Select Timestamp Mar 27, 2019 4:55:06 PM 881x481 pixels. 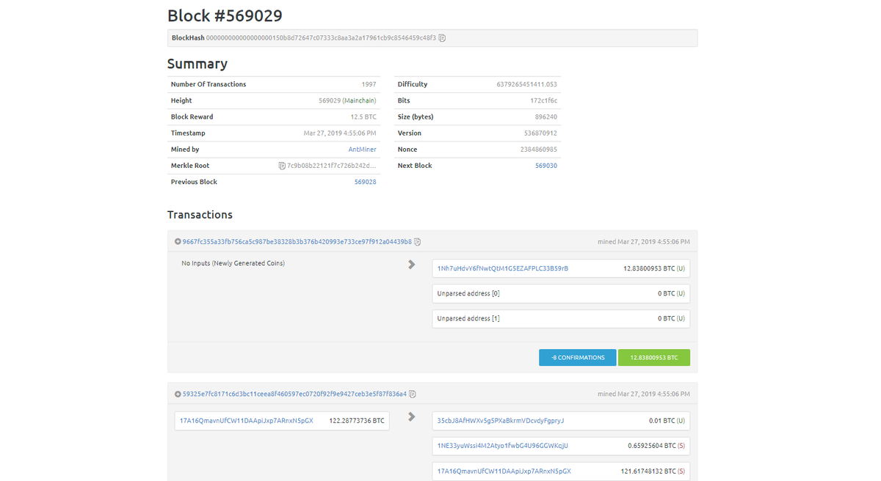tap(340, 133)
